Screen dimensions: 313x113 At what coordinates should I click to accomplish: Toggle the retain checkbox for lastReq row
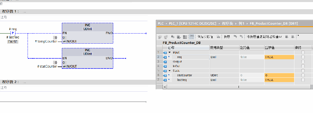coord(303,80)
